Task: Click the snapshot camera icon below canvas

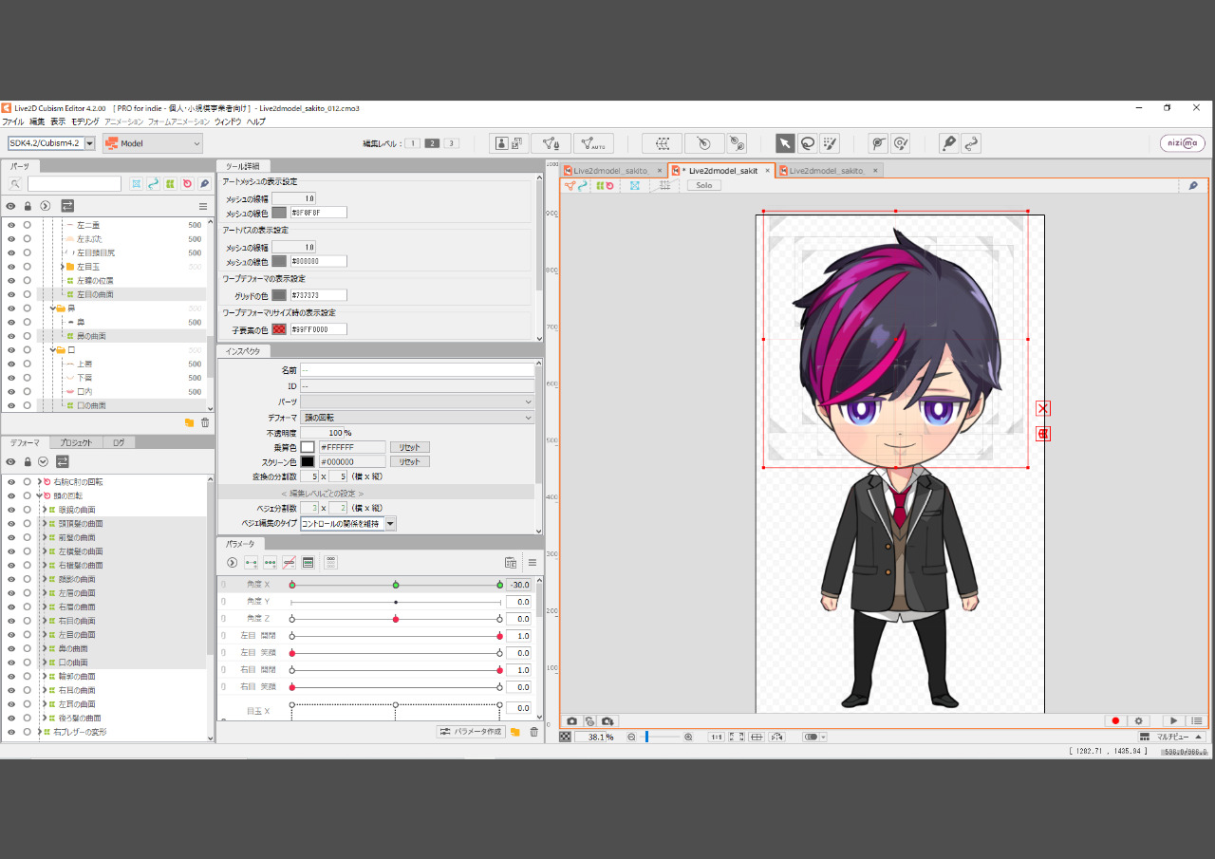Action: (572, 721)
